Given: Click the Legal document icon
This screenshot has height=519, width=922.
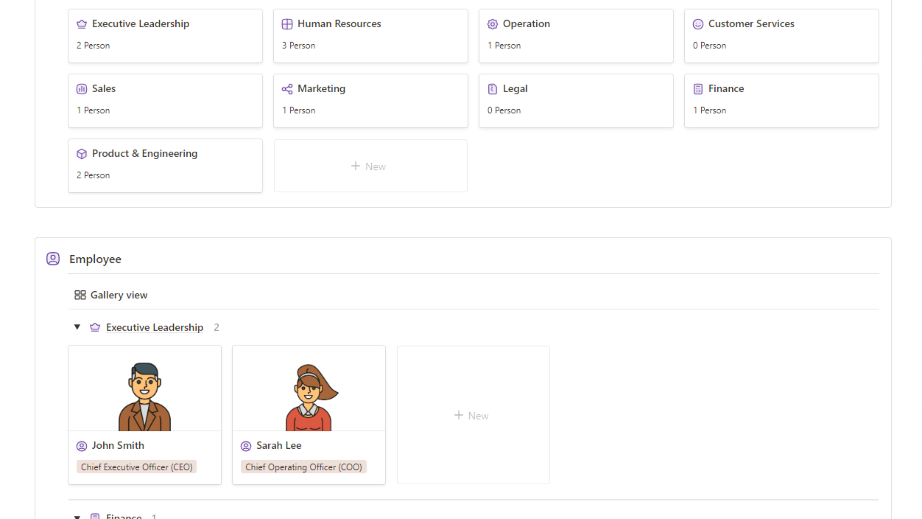Looking at the screenshot, I should (492, 89).
